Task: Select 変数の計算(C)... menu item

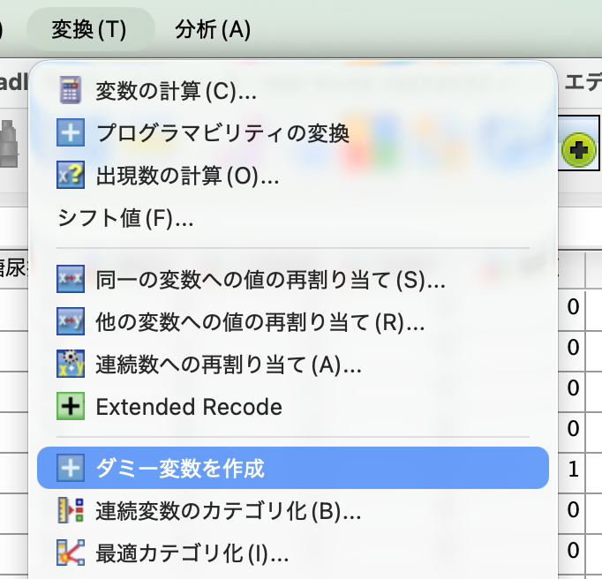Action: 293,91
